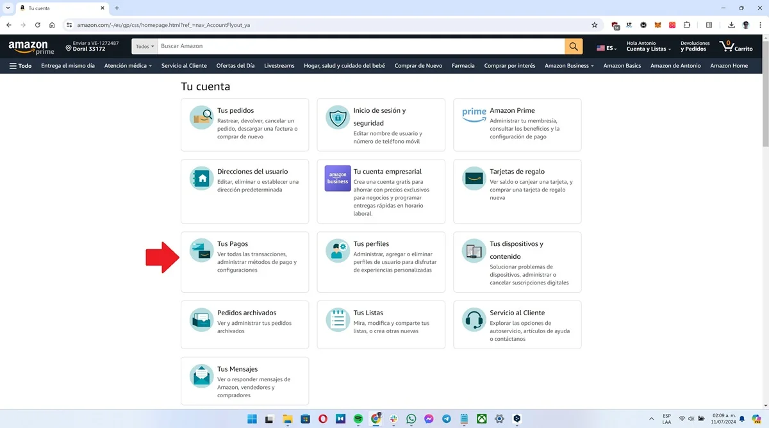Image resolution: width=769 pixels, height=428 pixels.
Task: Select Ofertas del Día in navigation
Action: (235, 65)
